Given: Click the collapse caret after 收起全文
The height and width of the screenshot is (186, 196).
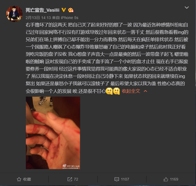Looking at the screenshot, I should click(145, 91).
